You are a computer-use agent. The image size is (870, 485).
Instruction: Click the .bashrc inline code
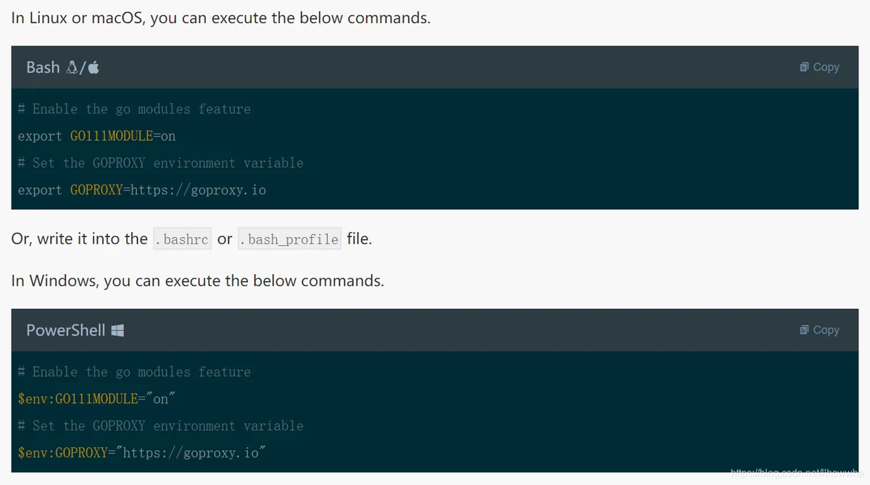(x=182, y=239)
